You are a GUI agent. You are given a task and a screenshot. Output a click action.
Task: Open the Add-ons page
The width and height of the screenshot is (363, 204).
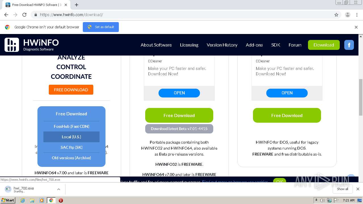click(254, 45)
